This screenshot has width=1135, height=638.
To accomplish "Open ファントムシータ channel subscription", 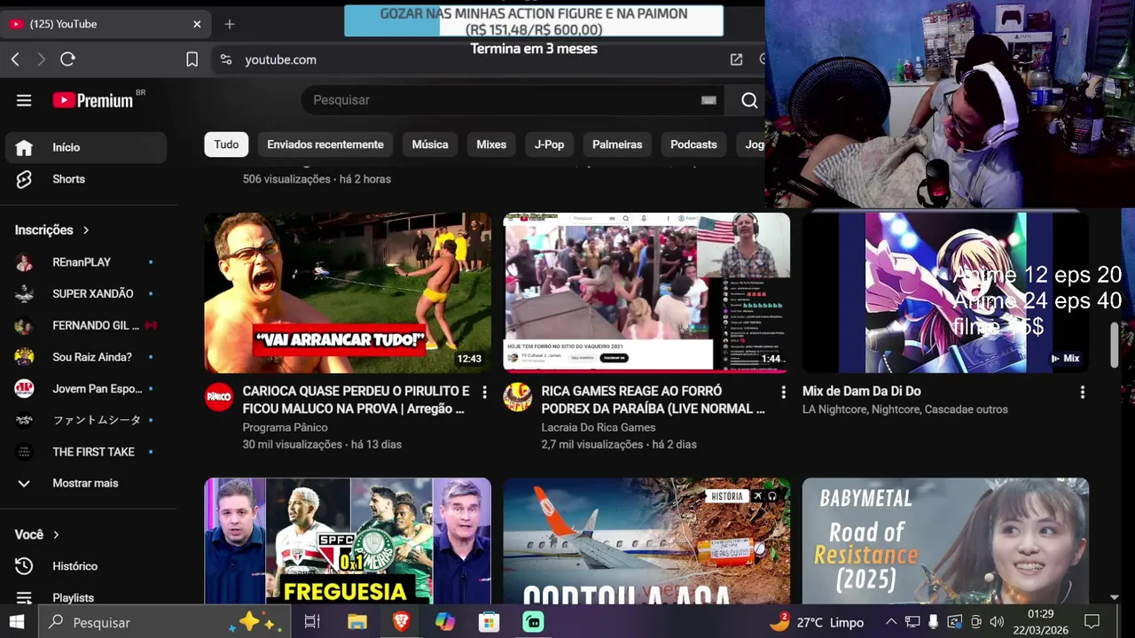I will pos(85,420).
